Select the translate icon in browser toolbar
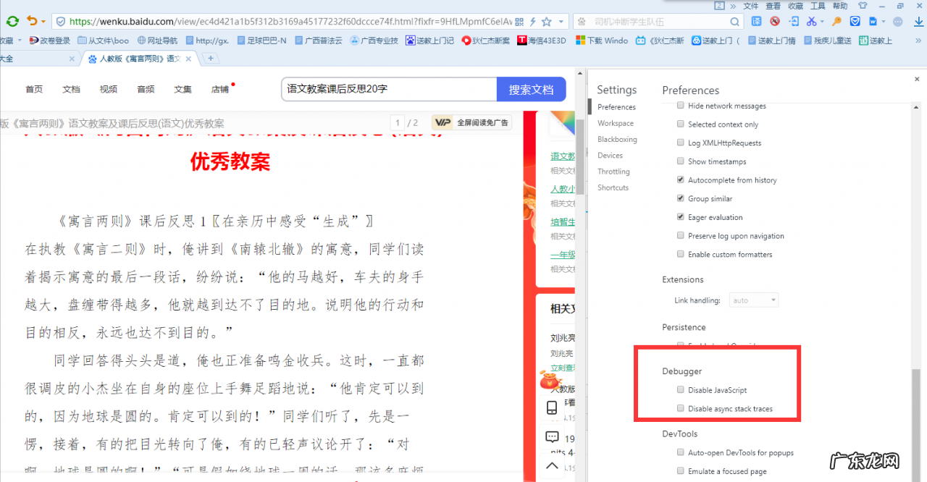The image size is (927, 482). click(757, 21)
